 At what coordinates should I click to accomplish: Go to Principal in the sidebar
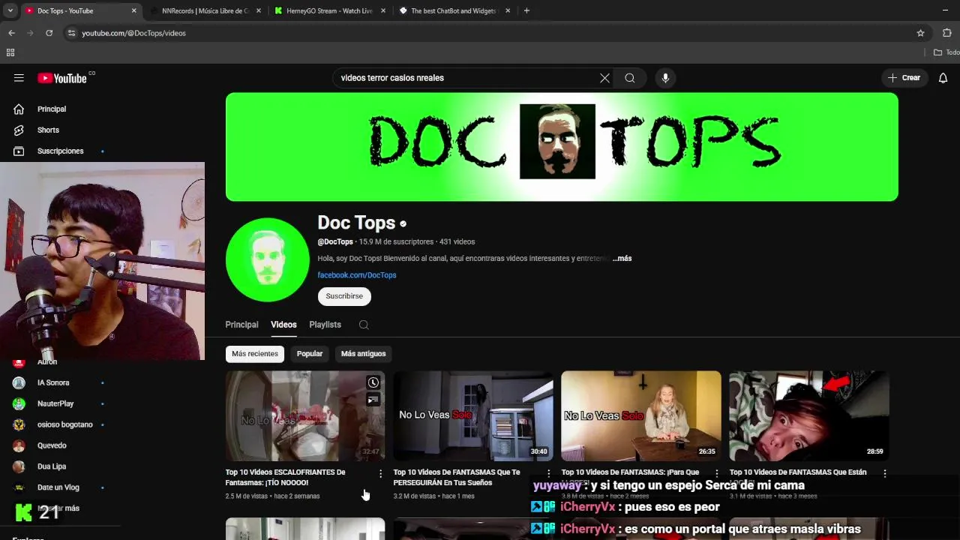pos(52,109)
